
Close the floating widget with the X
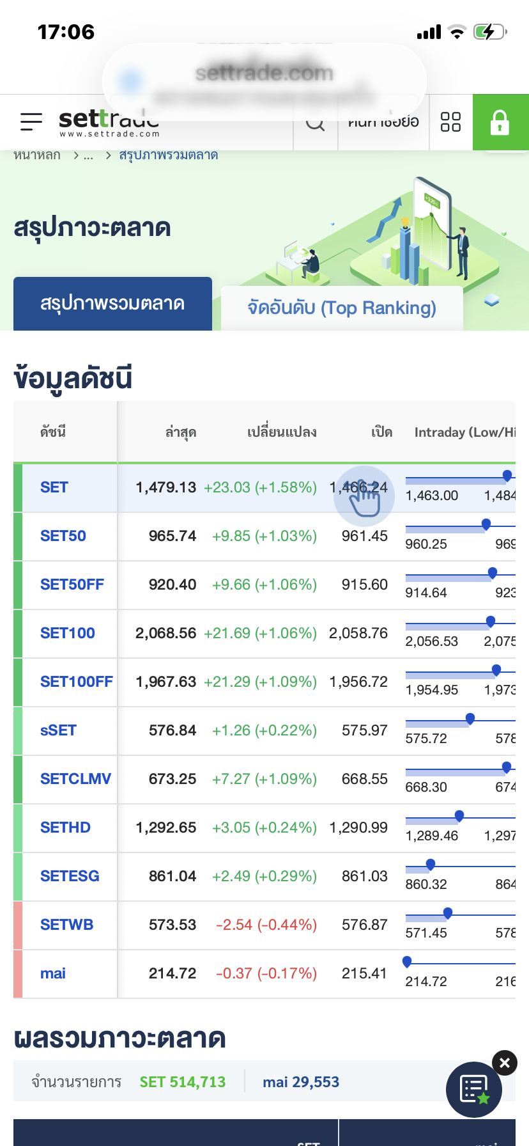coord(505,1063)
